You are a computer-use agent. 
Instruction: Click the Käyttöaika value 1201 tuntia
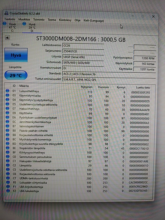(145, 69)
